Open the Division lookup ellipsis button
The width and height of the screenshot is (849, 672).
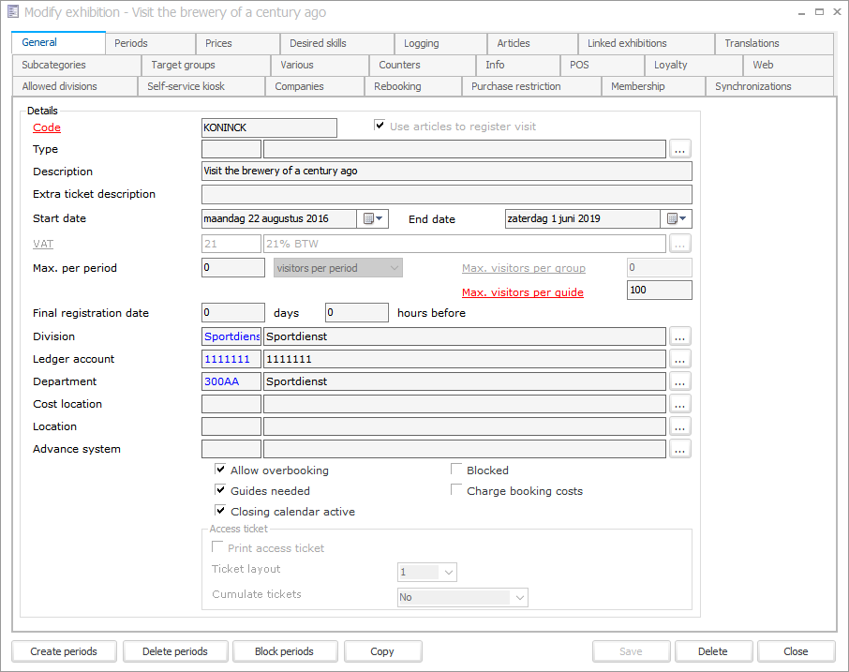tap(680, 336)
